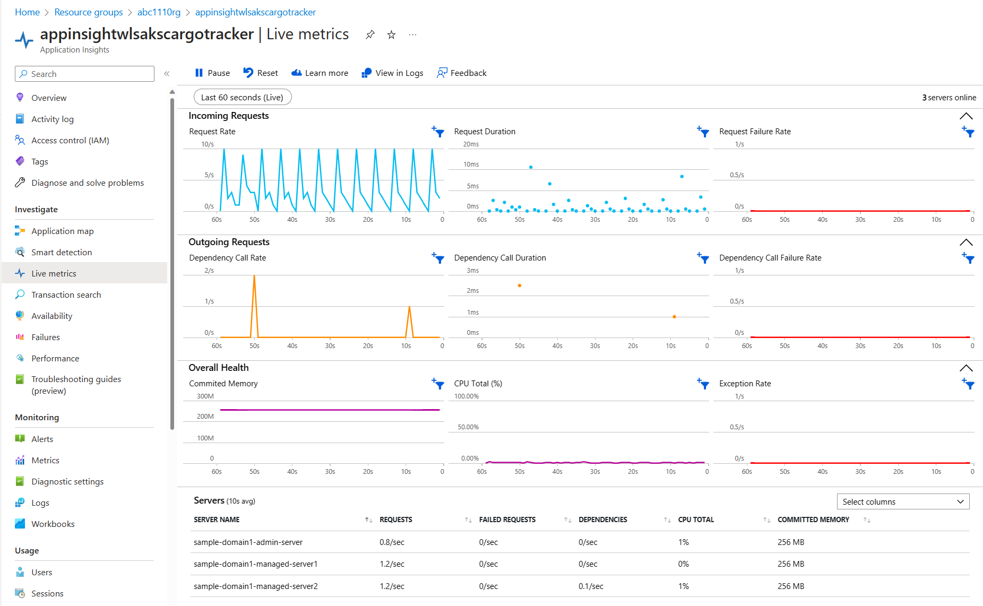Select Live metrics in sidebar

(84, 273)
